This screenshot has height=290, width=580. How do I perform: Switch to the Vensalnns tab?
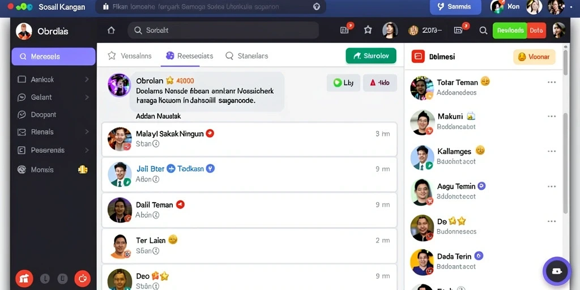point(130,56)
